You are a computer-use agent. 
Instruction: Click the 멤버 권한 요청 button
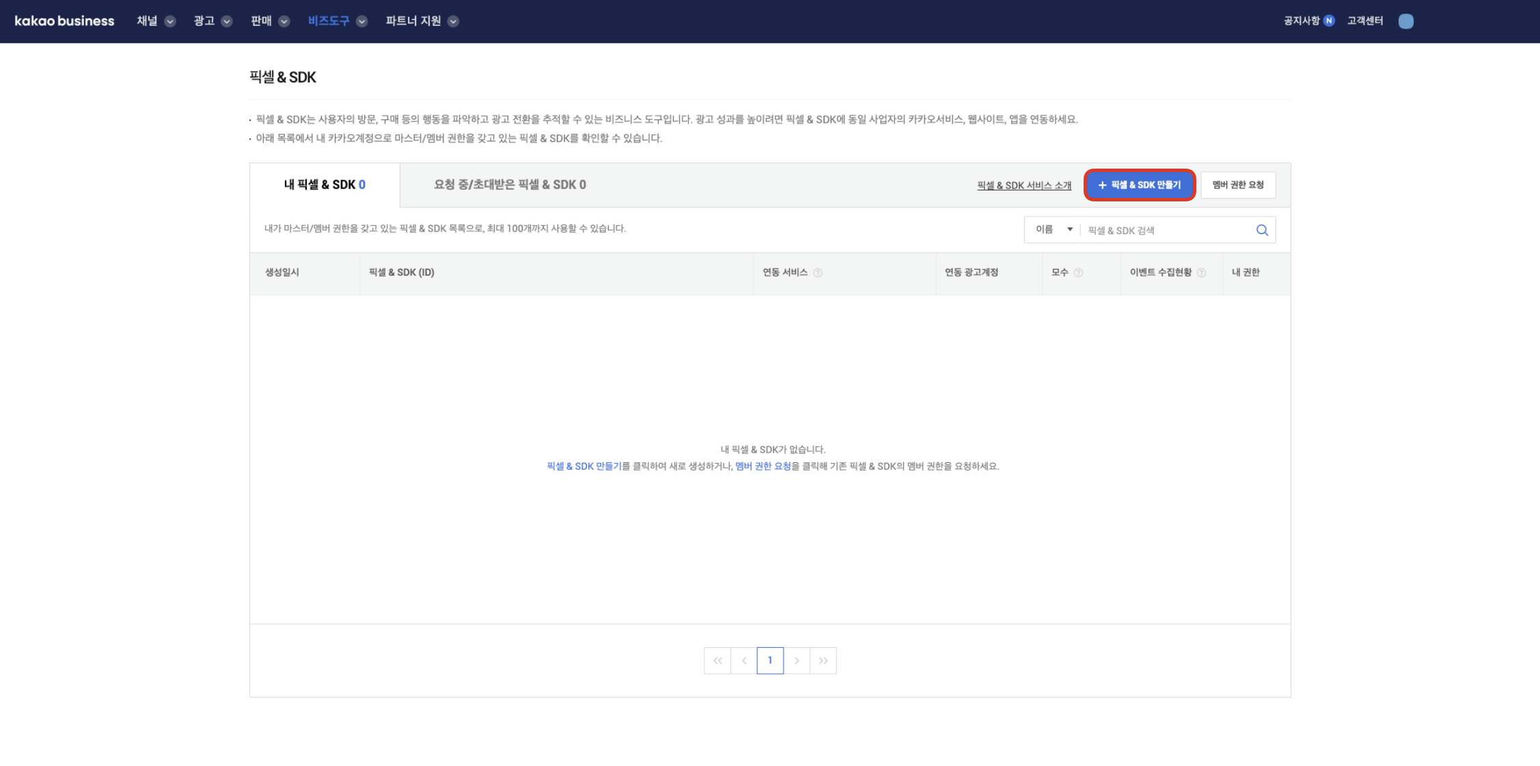coord(1238,184)
